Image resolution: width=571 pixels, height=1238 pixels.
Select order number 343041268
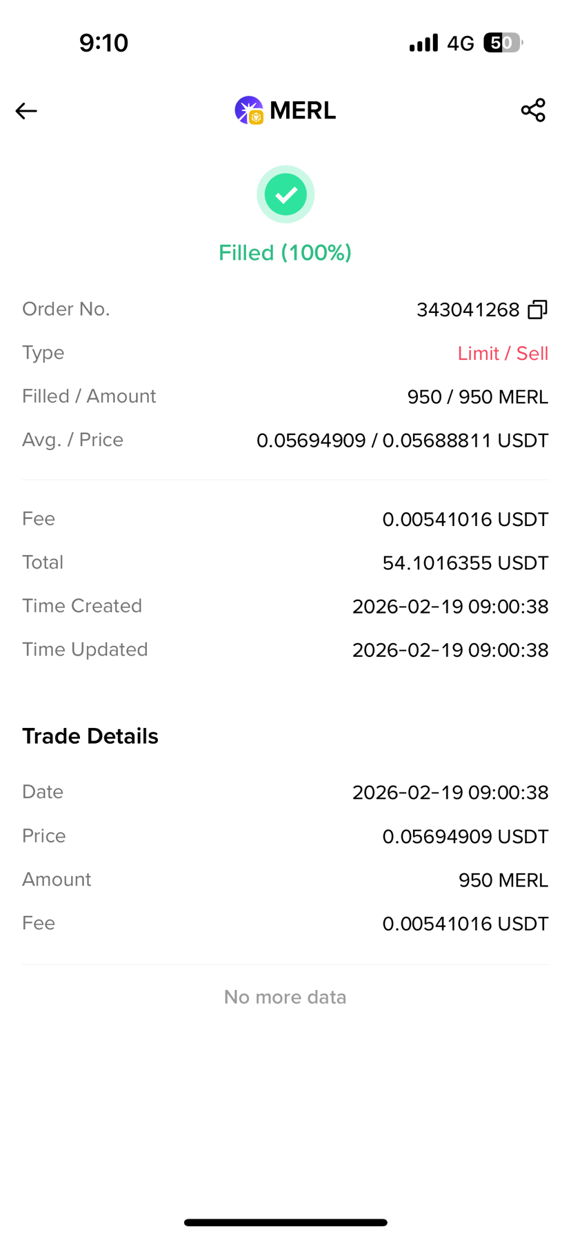click(468, 310)
